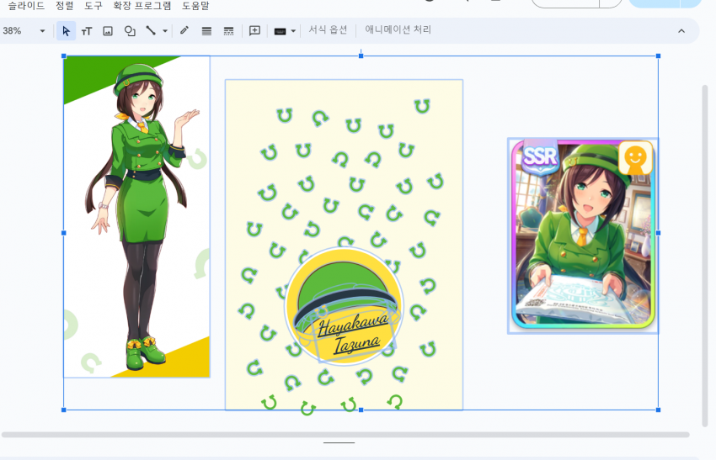This screenshot has height=460, width=716.
Task: Click the Hayakawa Tazuna hat logo
Action: click(344, 306)
